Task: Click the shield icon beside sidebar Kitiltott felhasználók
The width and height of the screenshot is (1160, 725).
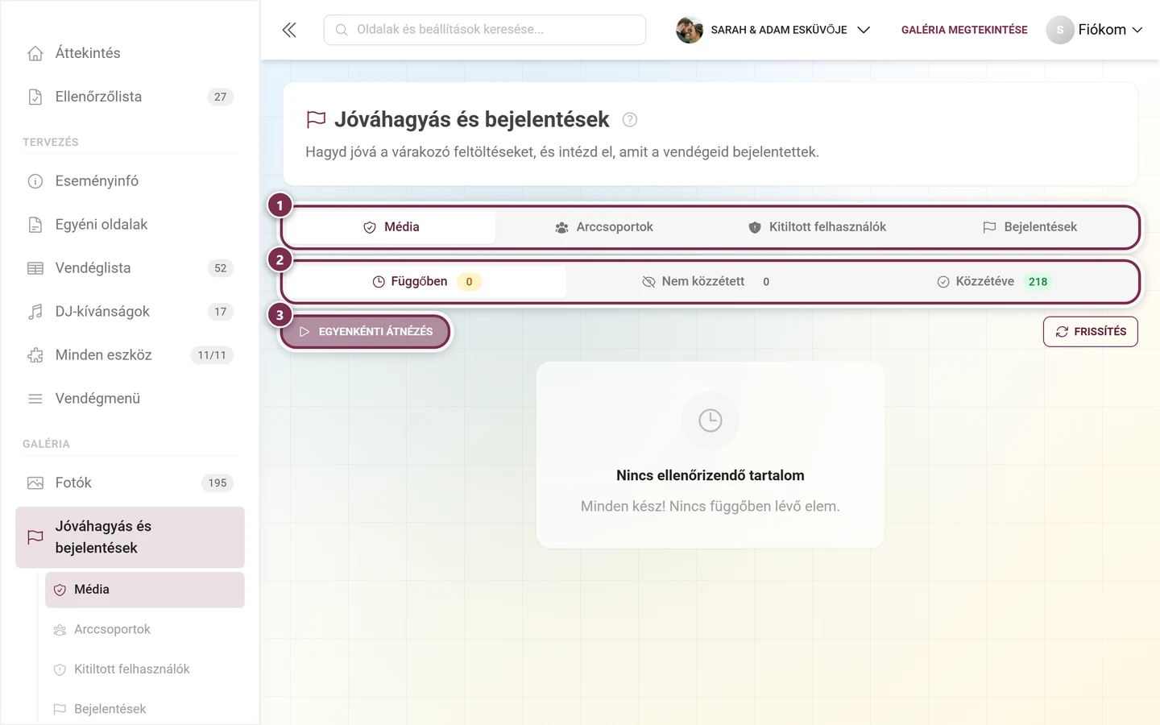Action: [x=60, y=669]
